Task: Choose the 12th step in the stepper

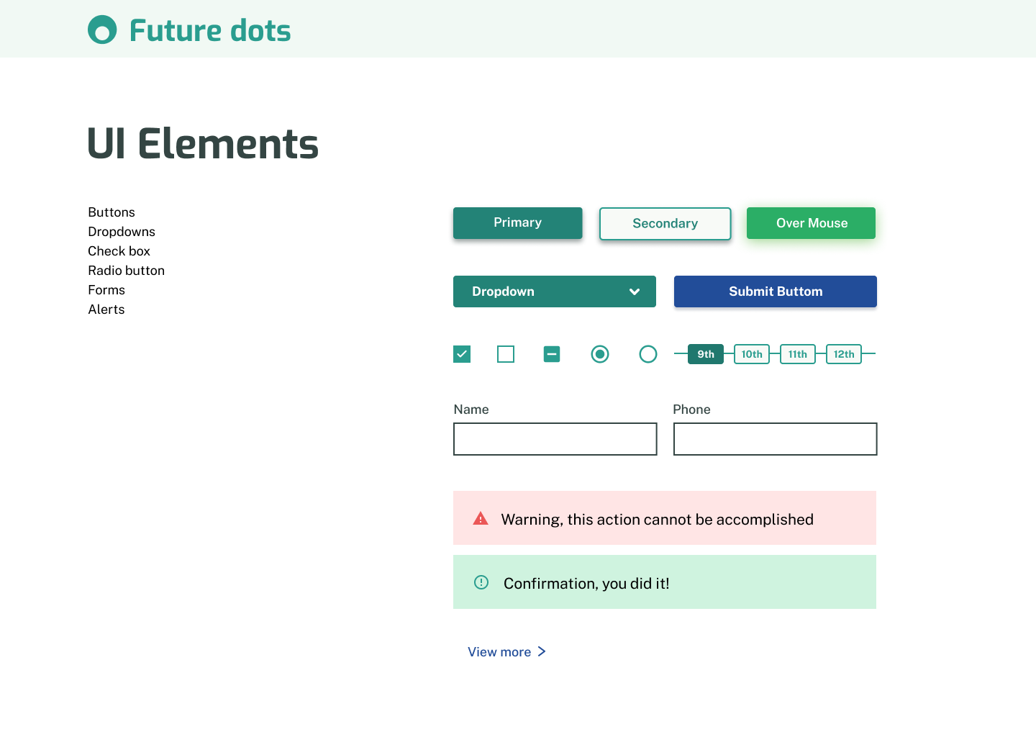Action: click(844, 354)
